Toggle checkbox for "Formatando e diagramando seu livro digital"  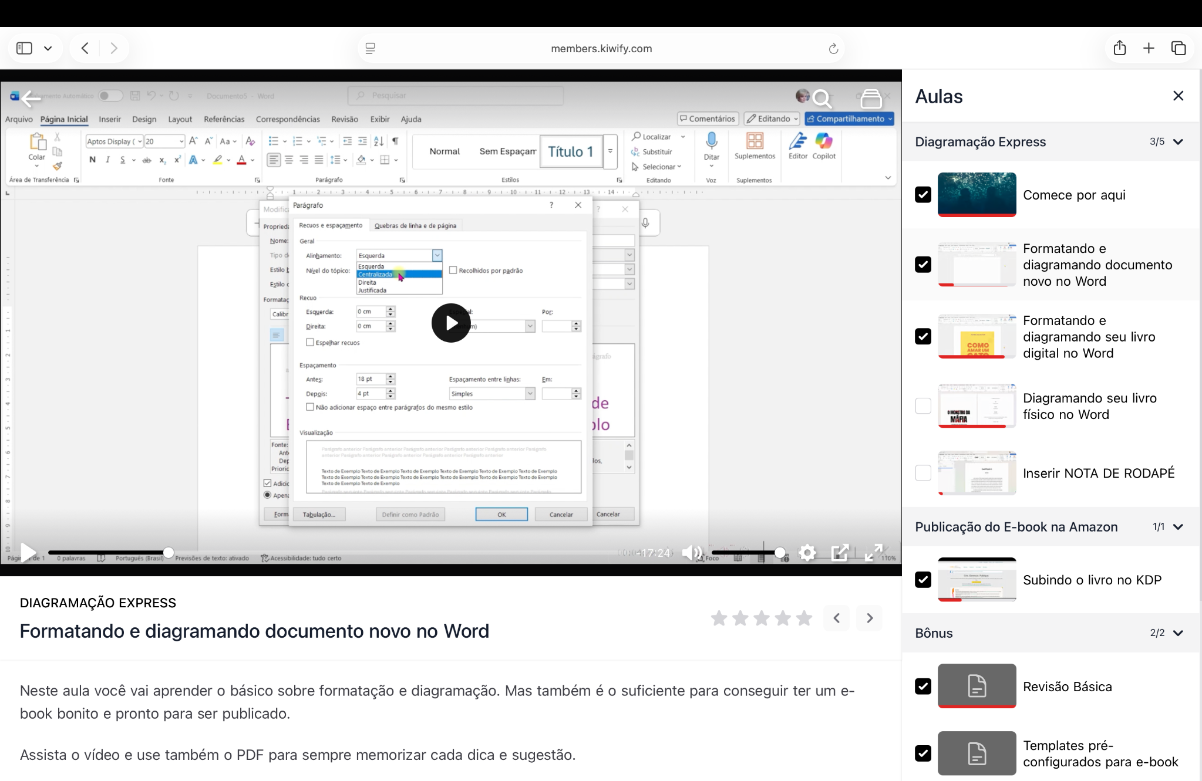923,336
